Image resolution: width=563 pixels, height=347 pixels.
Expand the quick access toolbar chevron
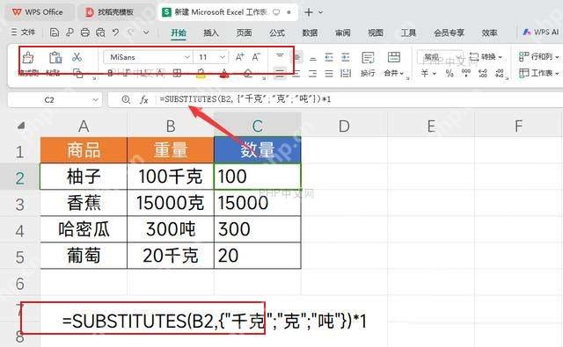[x=146, y=33]
